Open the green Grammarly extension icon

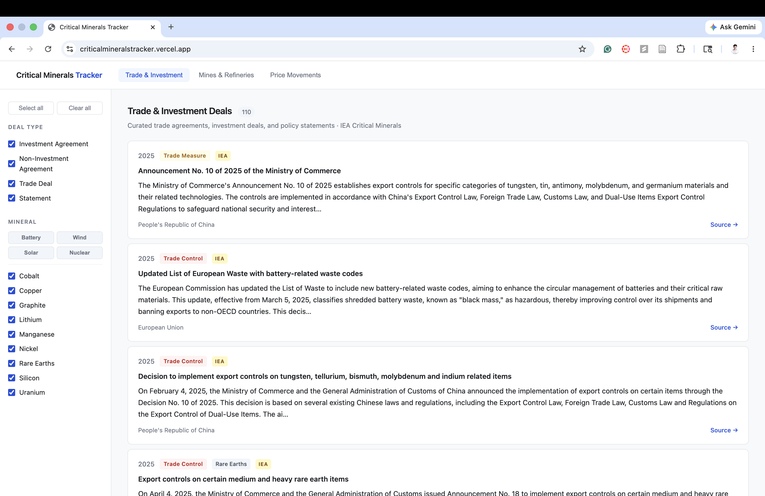607,49
